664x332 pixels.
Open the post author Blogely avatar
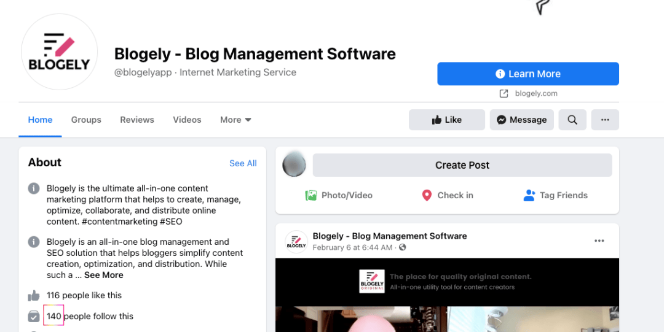296,242
